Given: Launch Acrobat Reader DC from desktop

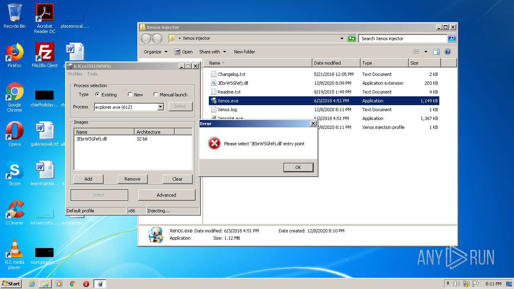Looking at the screenshot, I should click(45, 18).
